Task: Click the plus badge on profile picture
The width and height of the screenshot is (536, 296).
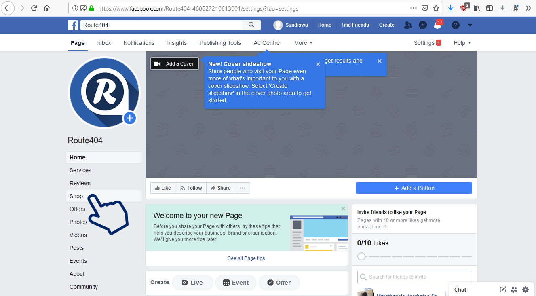Action: tap(129, 118)
